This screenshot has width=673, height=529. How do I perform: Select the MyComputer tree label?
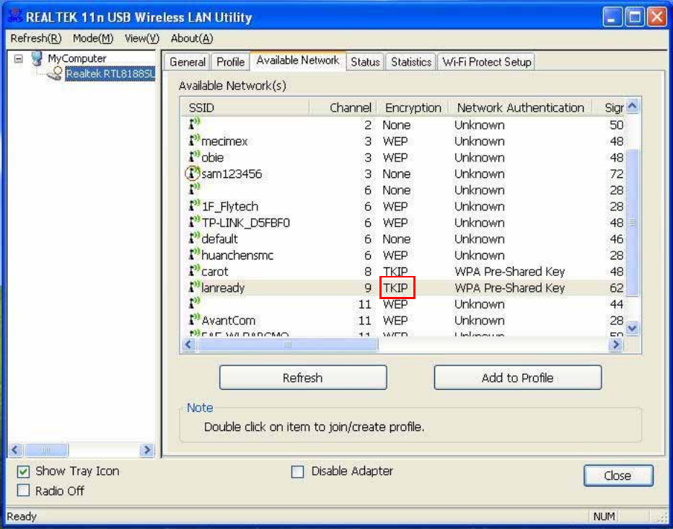click(x=77, y=58)
